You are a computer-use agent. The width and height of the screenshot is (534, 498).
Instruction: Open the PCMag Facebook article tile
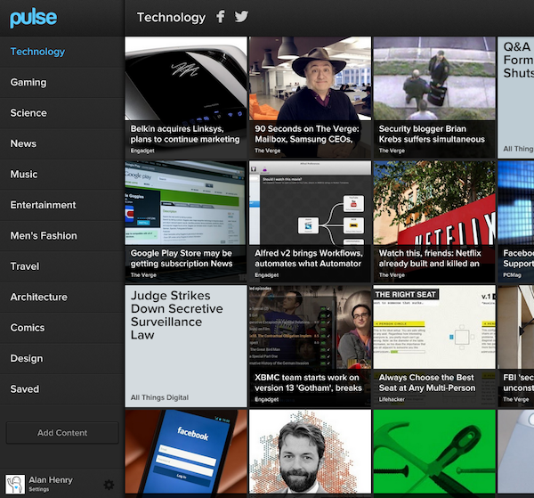[516, 222]
